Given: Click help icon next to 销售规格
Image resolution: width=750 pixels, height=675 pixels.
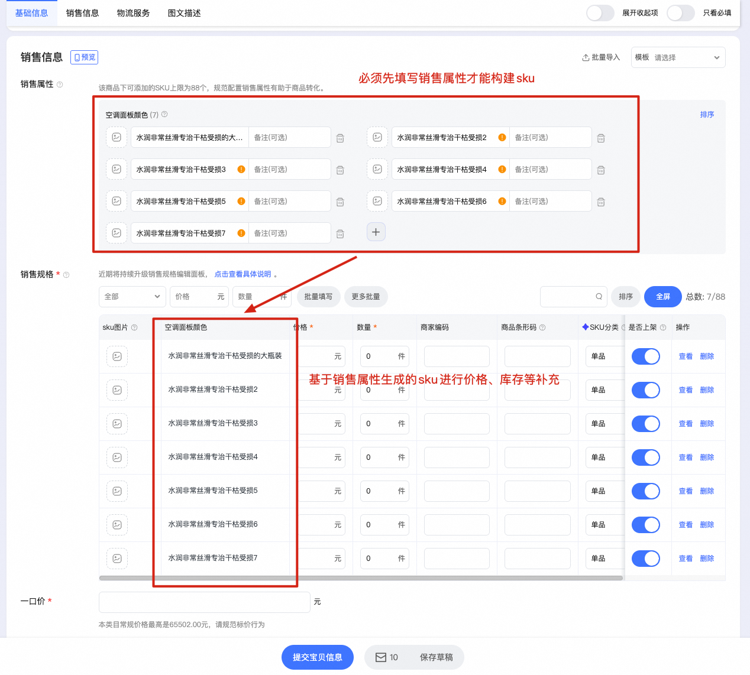Looking at the screenshot, I should coord(66,275).
